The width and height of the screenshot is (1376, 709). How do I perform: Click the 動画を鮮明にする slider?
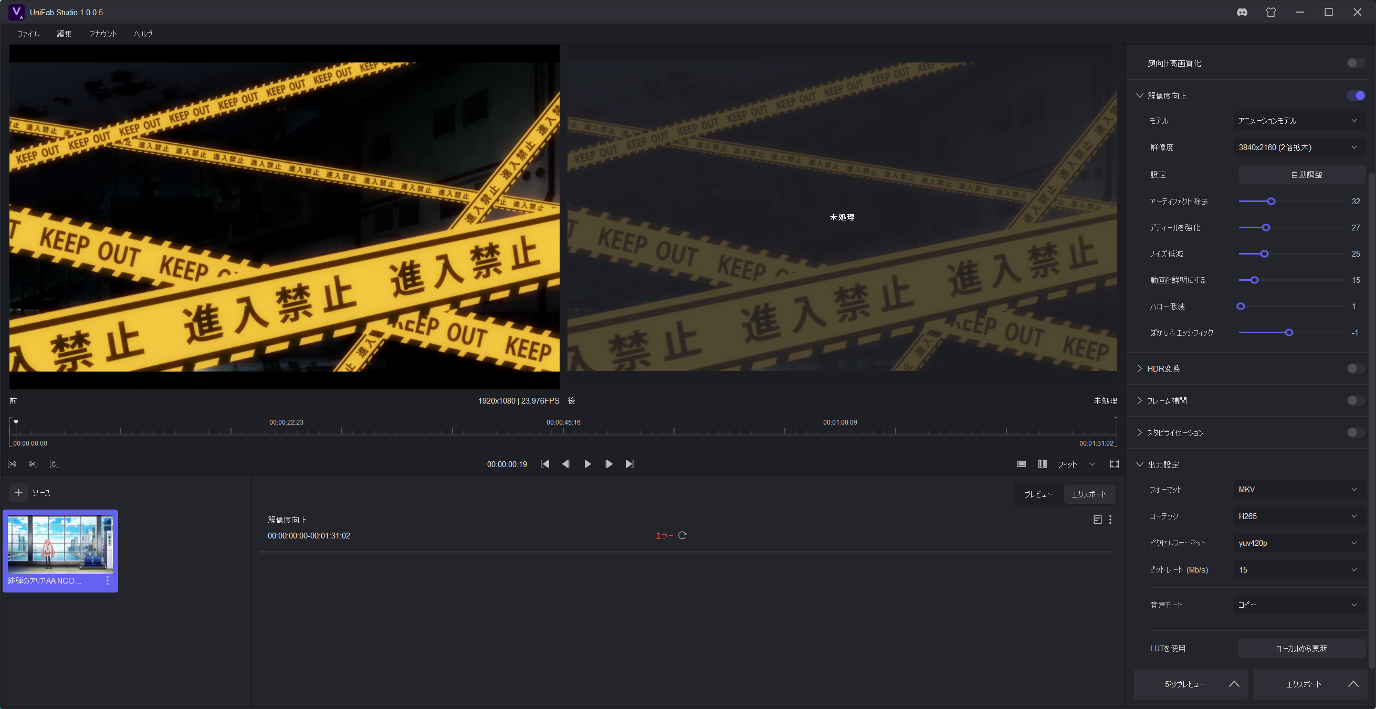[1291, 280]
